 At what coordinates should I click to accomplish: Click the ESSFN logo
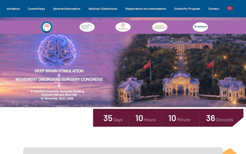point(87,27)
